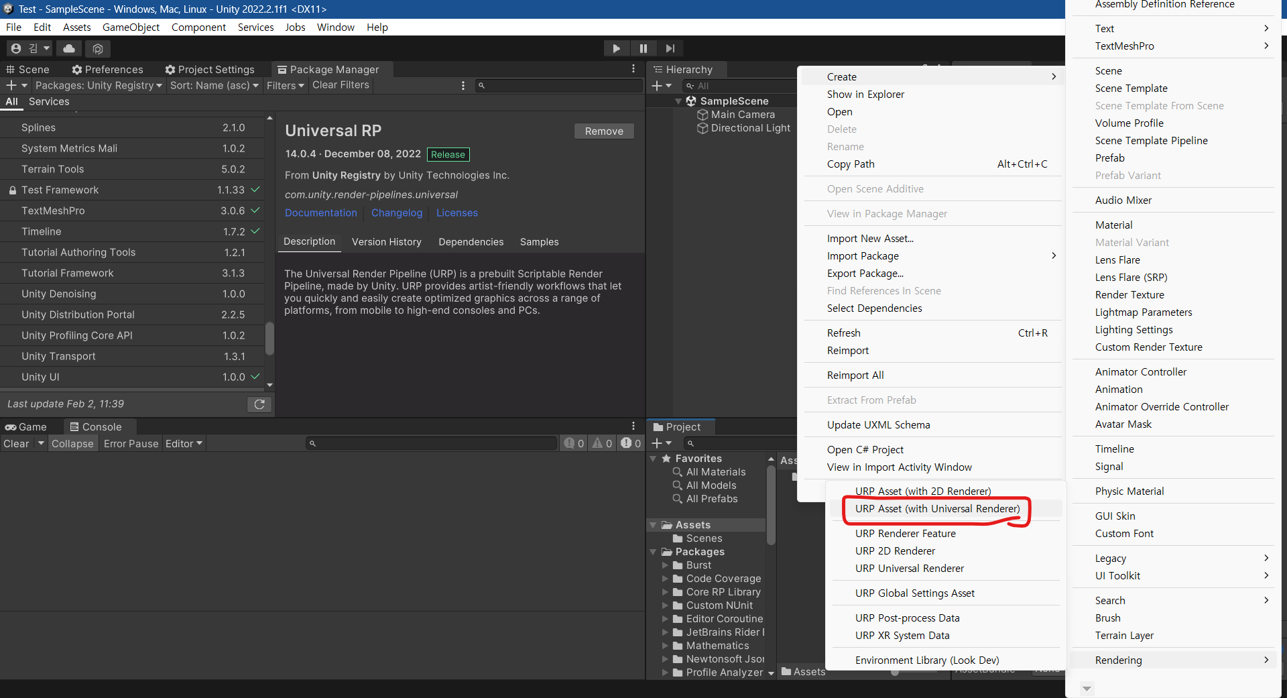Select Rendering in the Create menu
Viewport: 1287px width, 698px height.
pyautogui.click(x=1173, y=660)
